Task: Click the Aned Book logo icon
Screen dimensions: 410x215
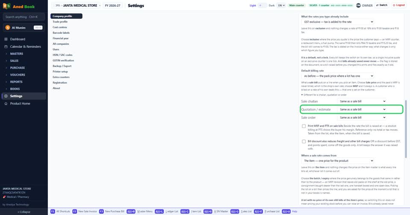Action: 6,6
